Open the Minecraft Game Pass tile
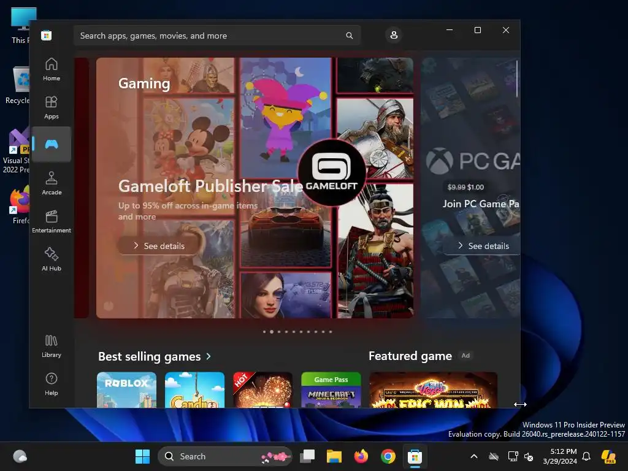This screenshot has width=628, height=471. pos(331,389)
